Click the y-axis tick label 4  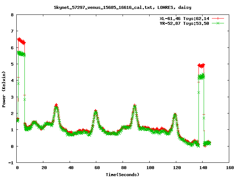click(x=12, y=80)
